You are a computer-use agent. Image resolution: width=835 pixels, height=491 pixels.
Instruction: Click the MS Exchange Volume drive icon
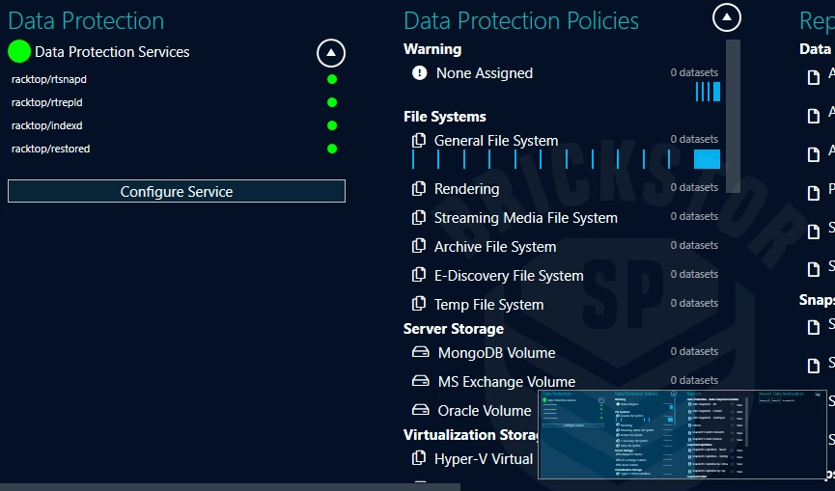pyautogui.click(x=421, y=382)
